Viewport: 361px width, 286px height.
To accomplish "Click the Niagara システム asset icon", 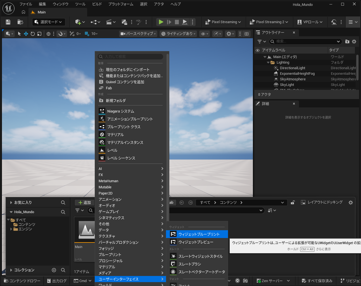I will click(x=102, y=111).
